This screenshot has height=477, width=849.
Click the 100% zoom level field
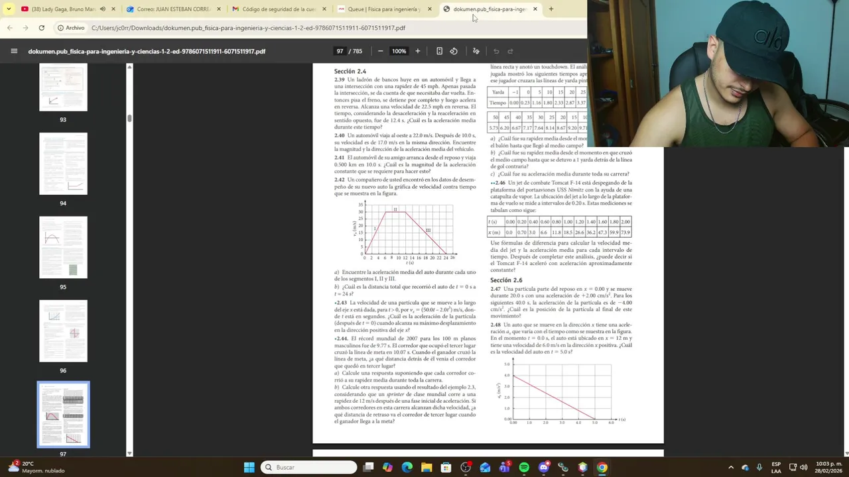tap(399, 51)
